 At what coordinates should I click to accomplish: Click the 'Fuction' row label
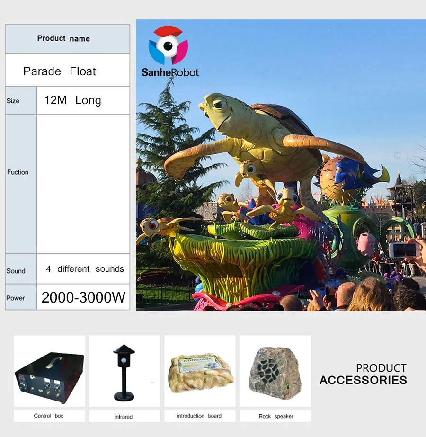(x=21, y=184)
